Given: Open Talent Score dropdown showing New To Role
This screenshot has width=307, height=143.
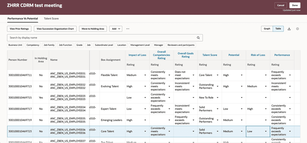Looking at the screenshot, I should pyautogui.click(x=217, y=98).
